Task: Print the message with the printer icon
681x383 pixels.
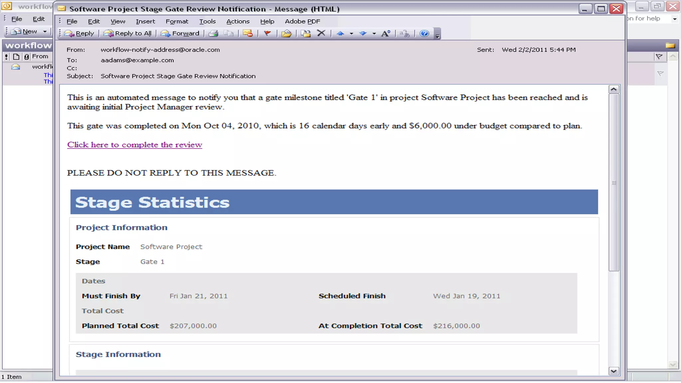Action: point(213,33)
